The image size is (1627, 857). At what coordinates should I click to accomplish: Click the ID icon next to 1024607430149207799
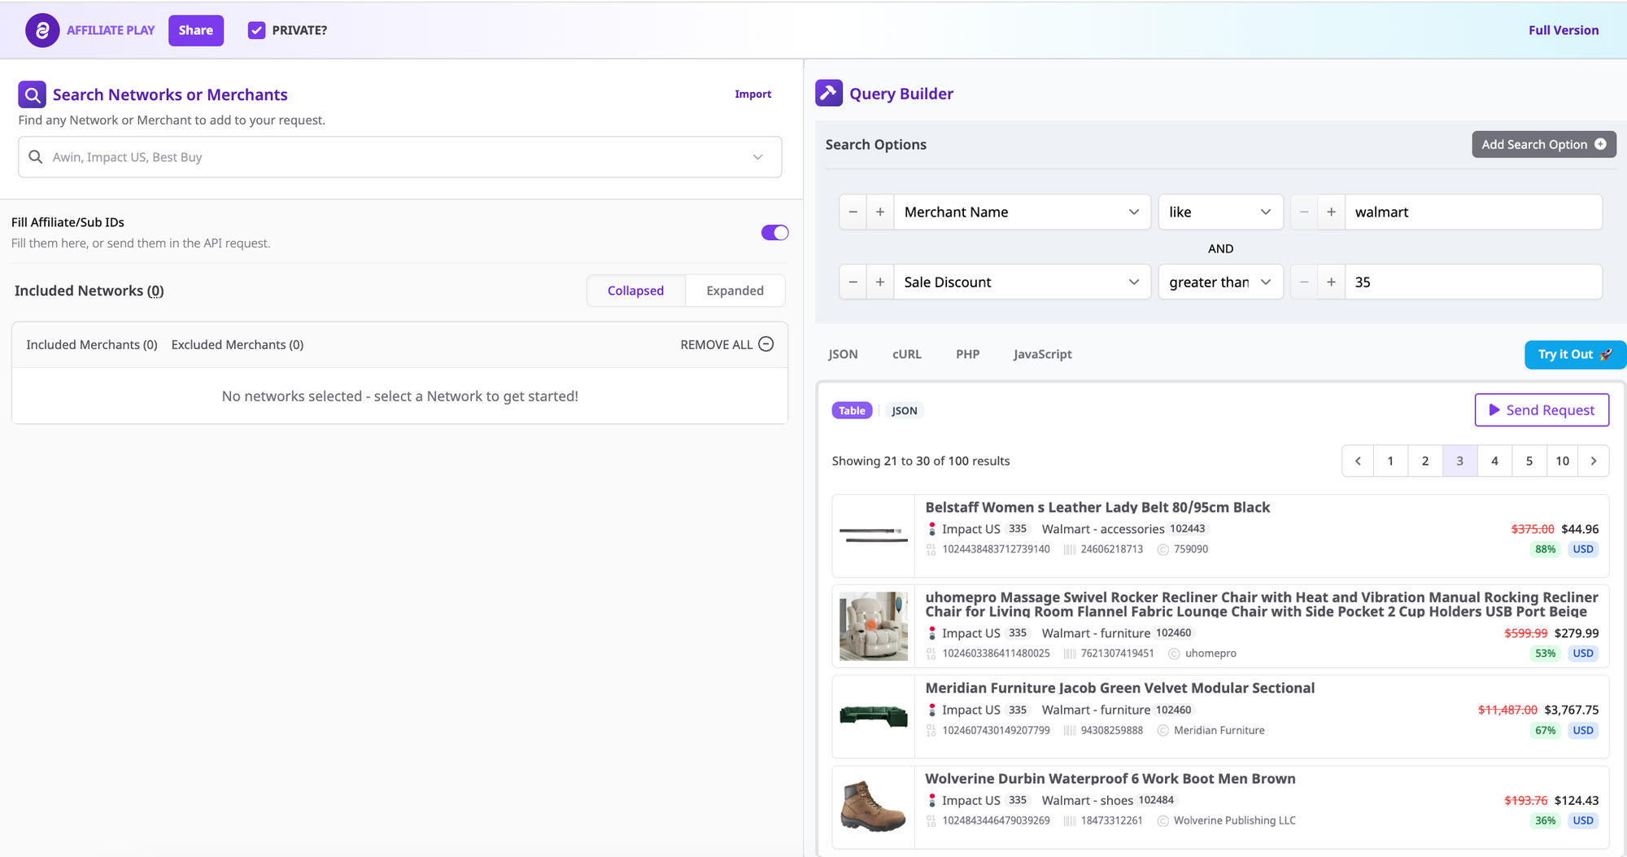(x=931, y=731)
